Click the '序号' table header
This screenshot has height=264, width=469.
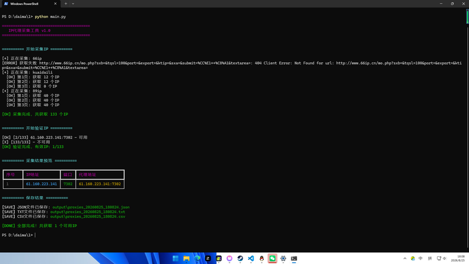tap(11, 175)
